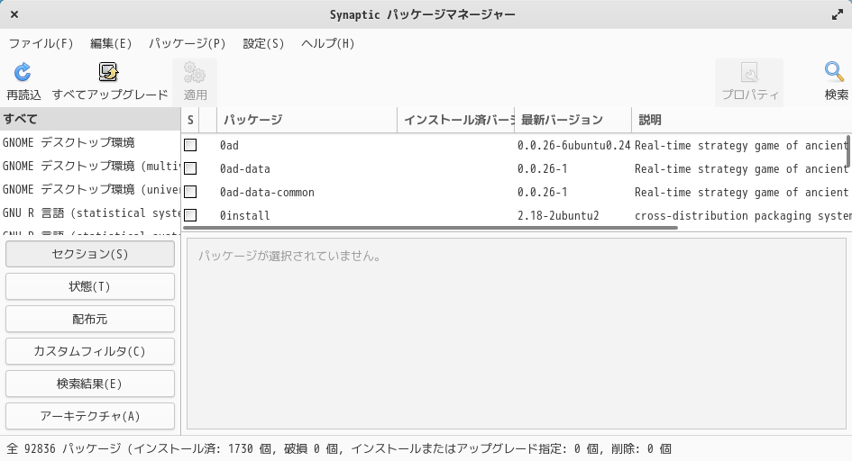Select the 0install package name
Image resolution: width=852 pixels, height=461 pixels.
(x=244, y=215)
